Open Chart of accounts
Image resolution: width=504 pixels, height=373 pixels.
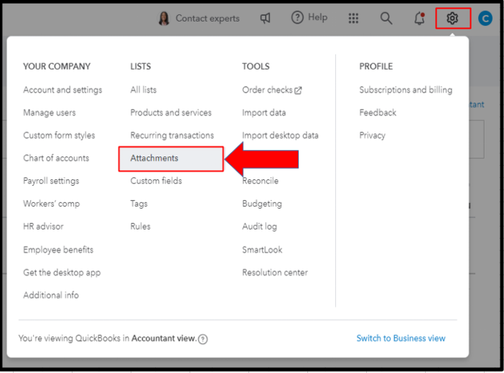56,158
